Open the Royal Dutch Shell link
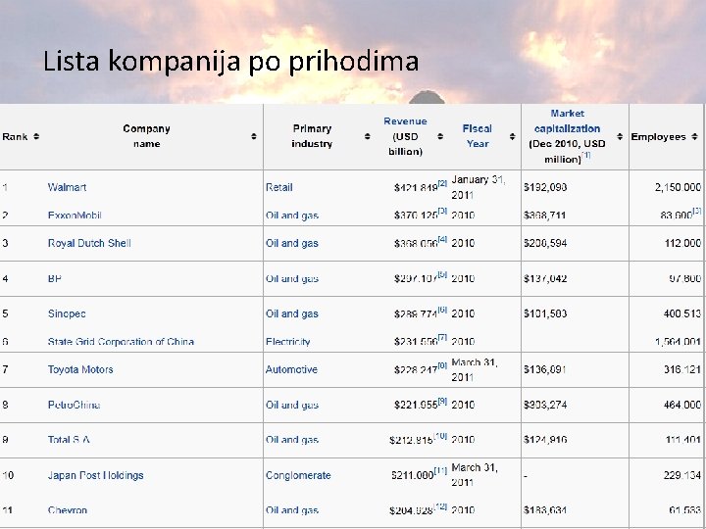Image resolution: width=706 pixels, height=529 pixels. [89, 243]
